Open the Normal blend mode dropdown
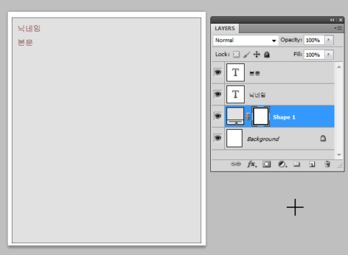The image size is (348, 255). [x=245, y=40]
